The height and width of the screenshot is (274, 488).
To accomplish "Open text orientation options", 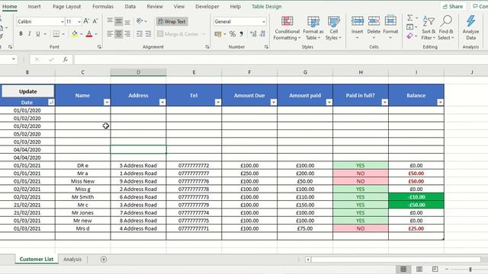I will click(141, 21).
